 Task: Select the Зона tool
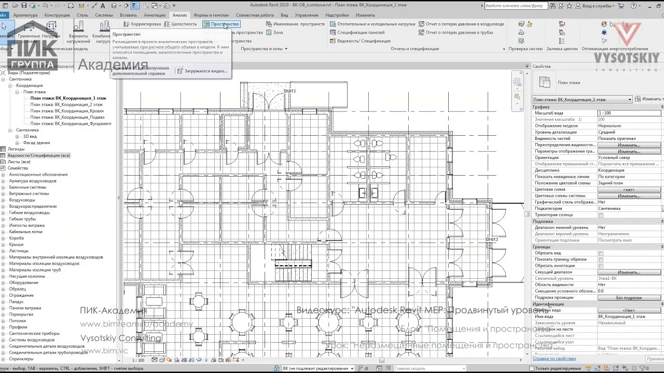coord(274,33)
